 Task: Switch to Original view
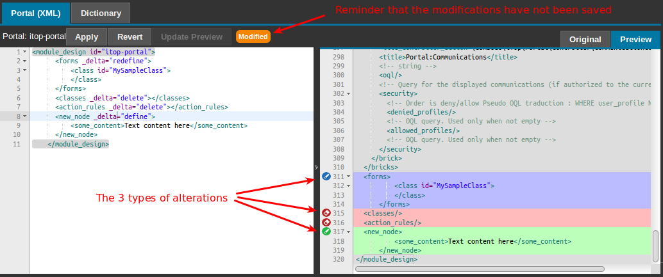pyautogui.click(x=585, y=40)
